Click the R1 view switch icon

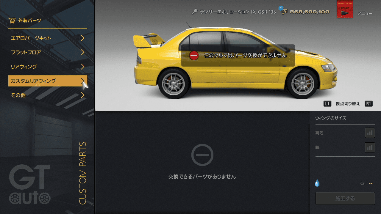pyautogui.click(x=368, y=104)
